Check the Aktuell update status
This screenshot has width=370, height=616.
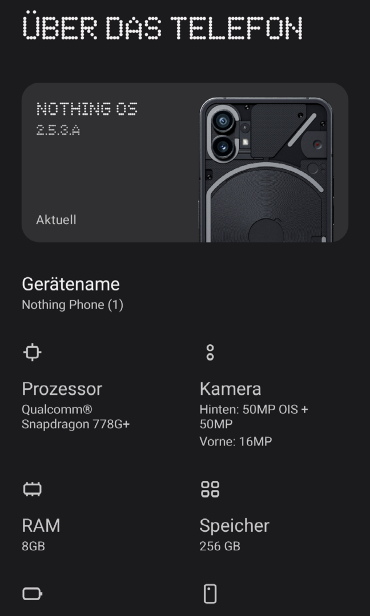56,220
